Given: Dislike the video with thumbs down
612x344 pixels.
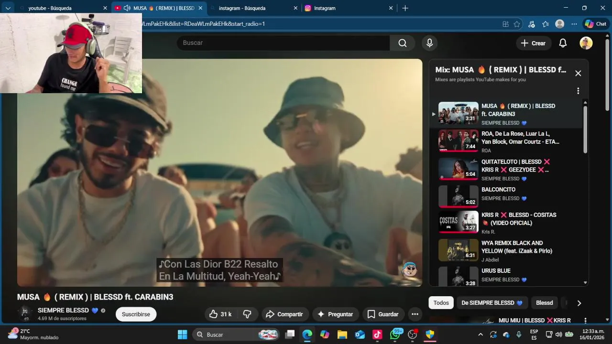Looking at the screenshot, I should (247, 314).
